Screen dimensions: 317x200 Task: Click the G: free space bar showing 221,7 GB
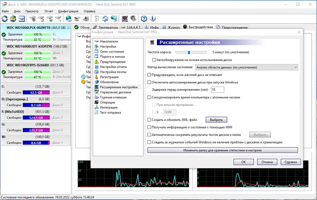(36, 130)
